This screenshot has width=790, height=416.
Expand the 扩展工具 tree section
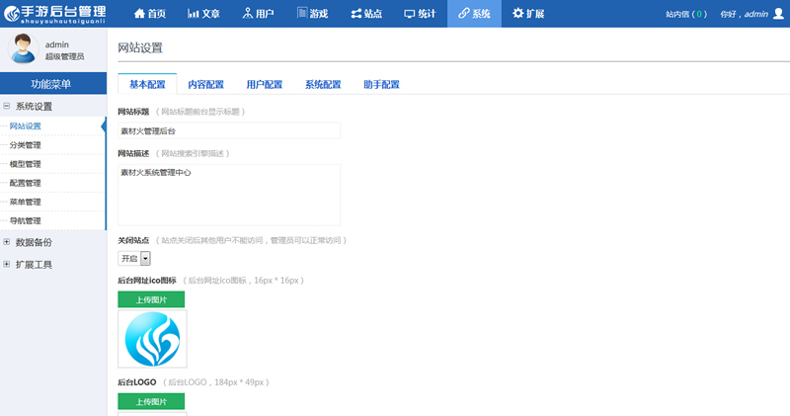pyautogui.click(x=7, y=264)
